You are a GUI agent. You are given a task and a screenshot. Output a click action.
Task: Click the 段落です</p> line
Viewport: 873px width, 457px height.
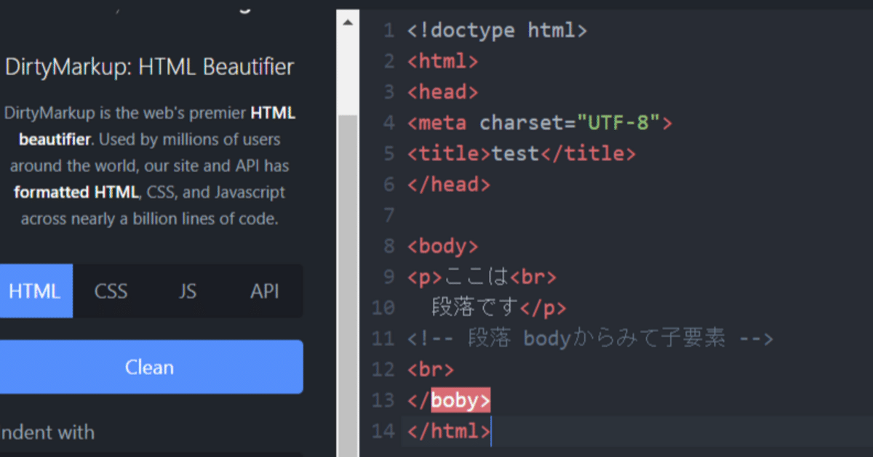pyautogui.click(x=499, y=307)
